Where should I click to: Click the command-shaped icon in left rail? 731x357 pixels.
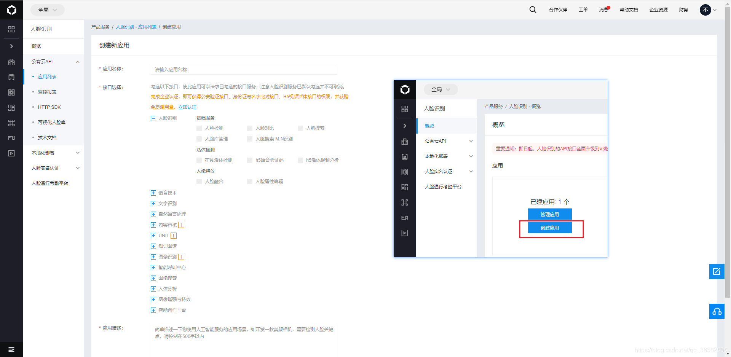coord(11,123)
